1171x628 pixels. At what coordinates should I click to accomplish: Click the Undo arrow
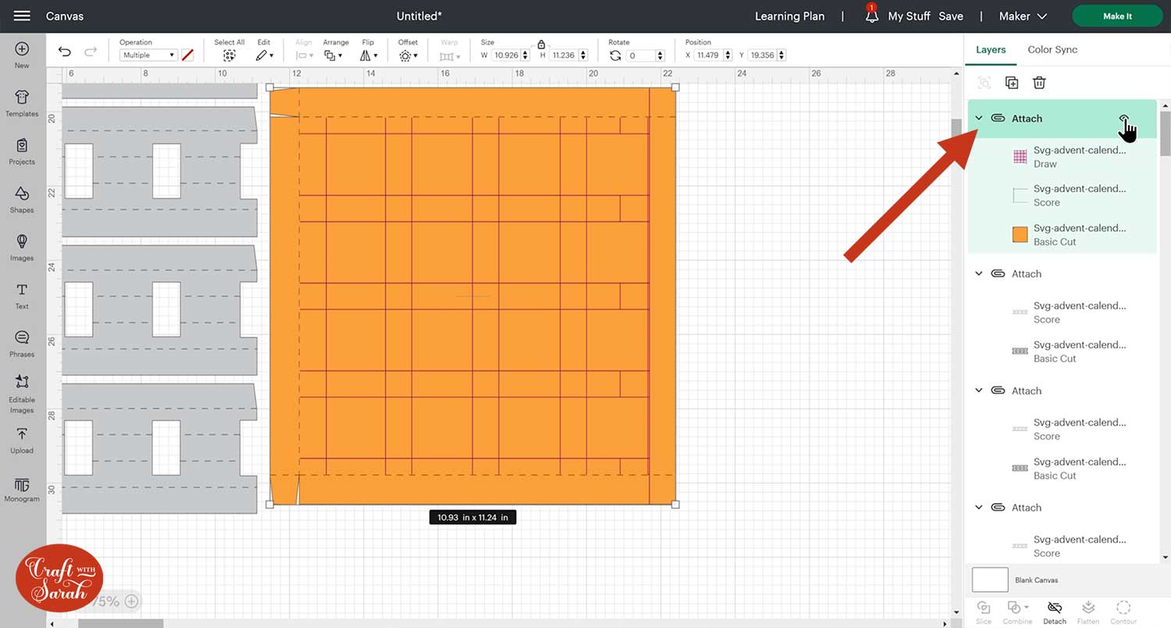tap(65, 52)
